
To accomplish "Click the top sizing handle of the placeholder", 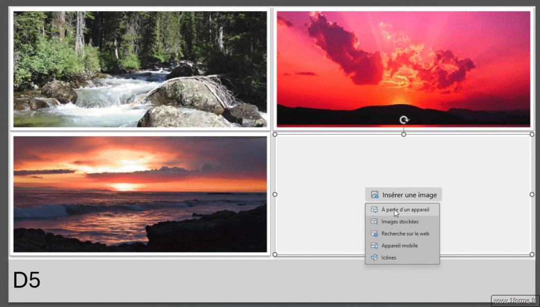I will coord(403,134).
